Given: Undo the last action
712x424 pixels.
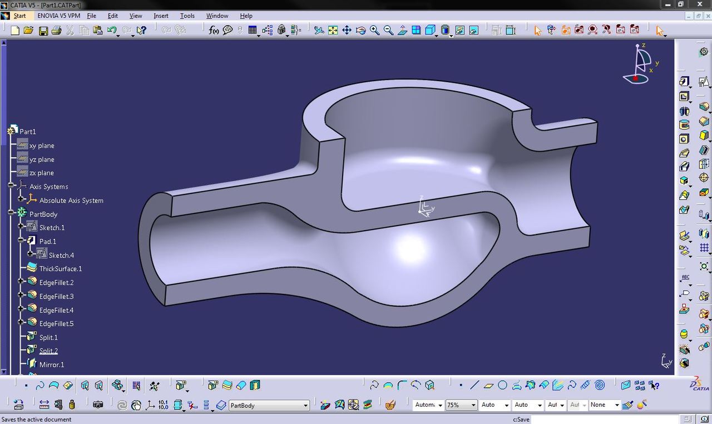Looking at the screenshot, I should point(112,30).
